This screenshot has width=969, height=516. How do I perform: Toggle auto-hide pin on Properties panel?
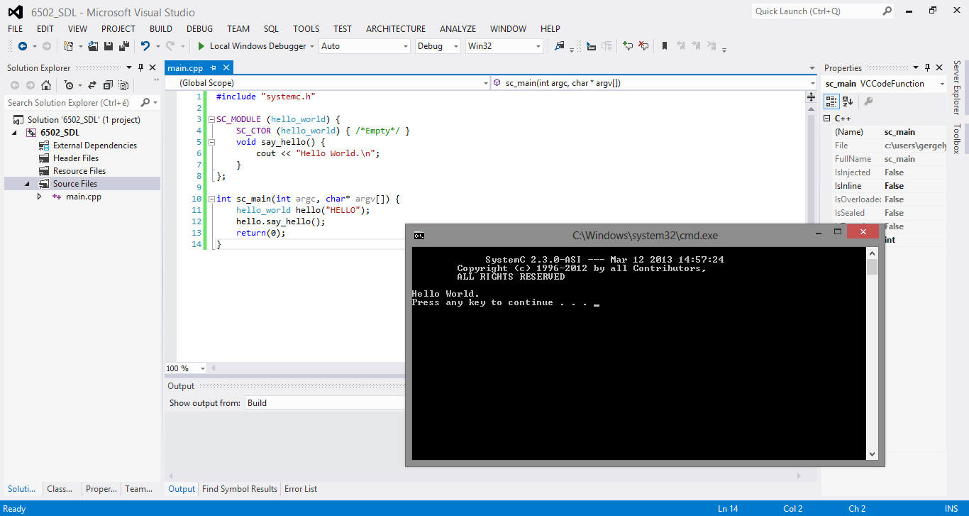(x=926, y=67)
